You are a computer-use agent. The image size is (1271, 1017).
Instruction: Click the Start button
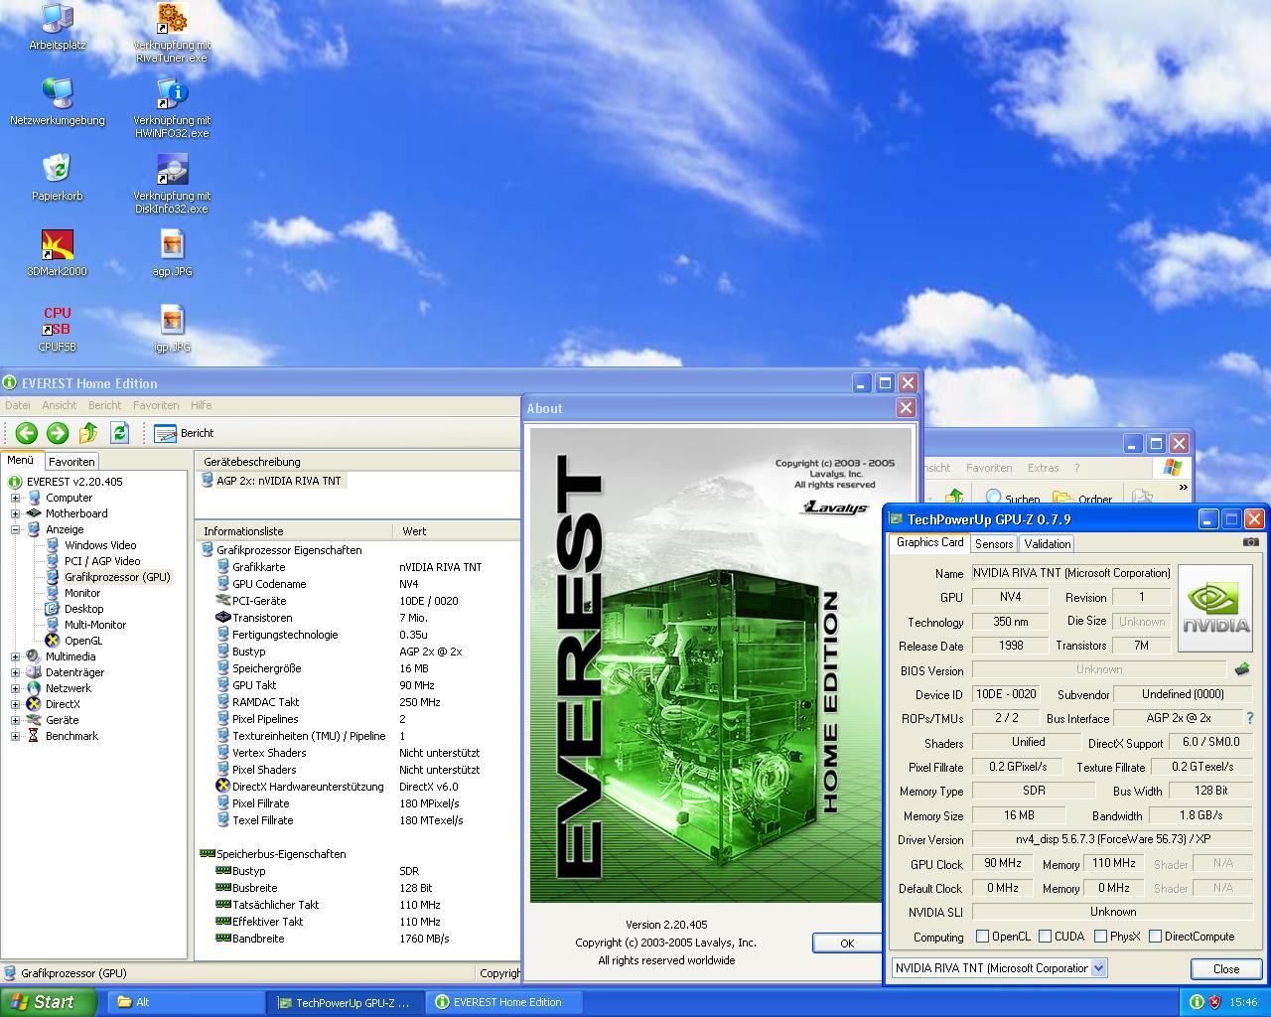(47, 1002)
